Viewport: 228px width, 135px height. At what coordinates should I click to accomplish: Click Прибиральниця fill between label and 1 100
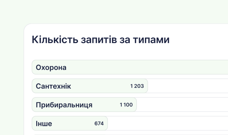106,104
